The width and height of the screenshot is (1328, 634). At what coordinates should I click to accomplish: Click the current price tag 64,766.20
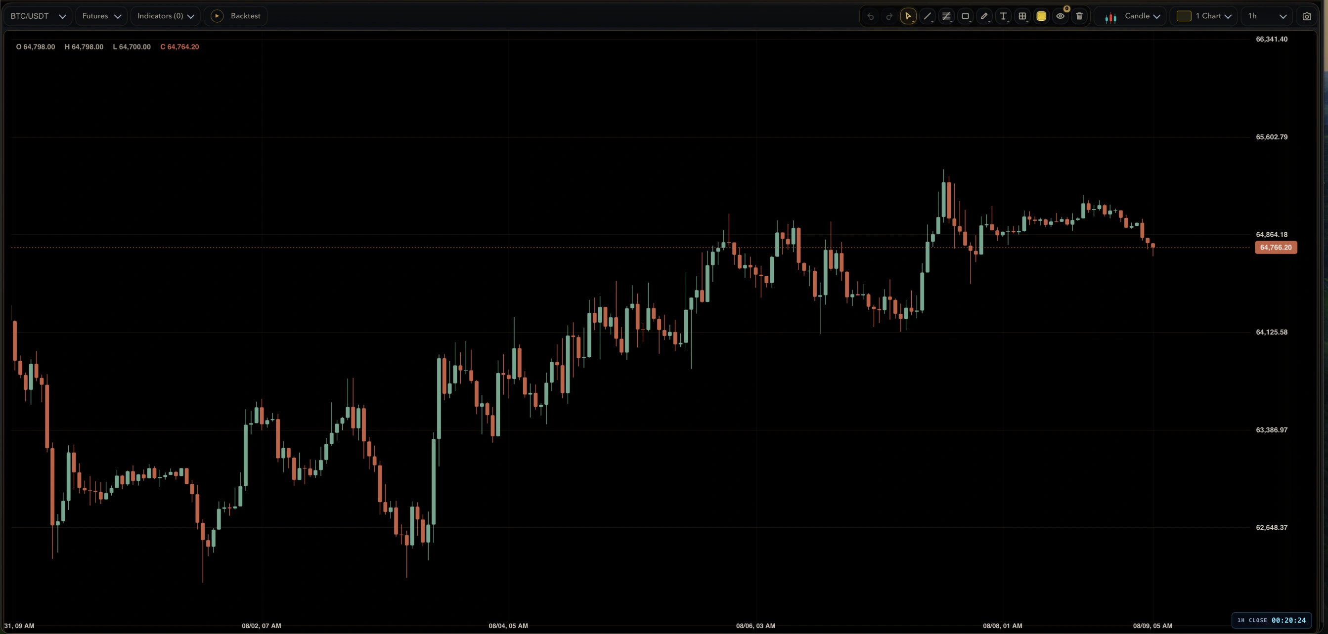[x=1276, y=248]
